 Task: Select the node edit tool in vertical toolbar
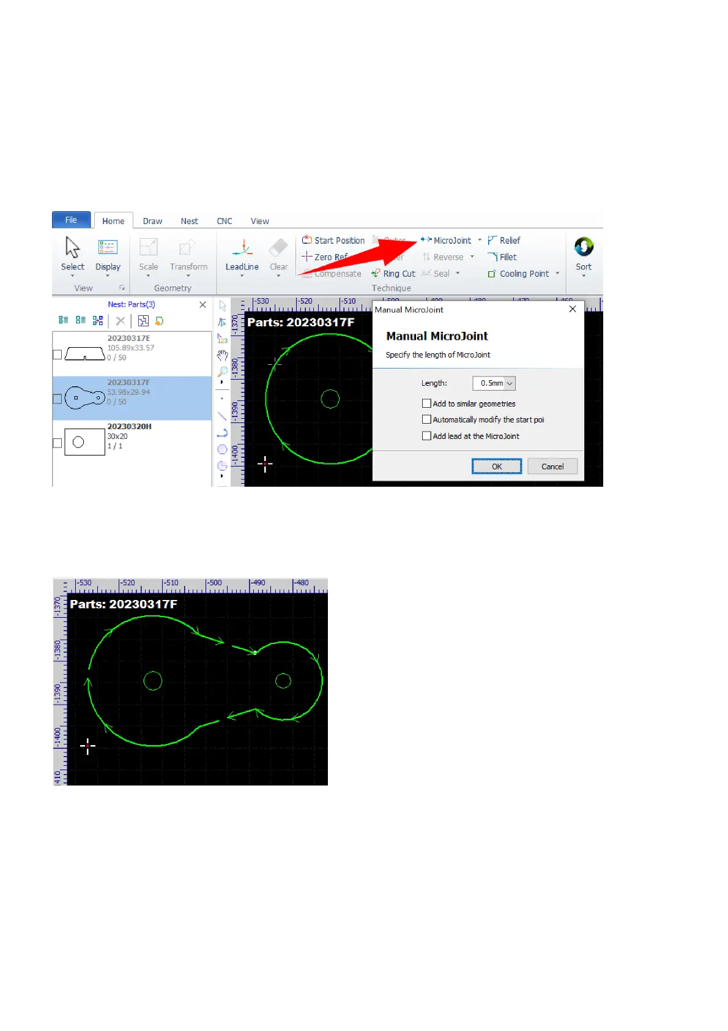coord(222,322)
